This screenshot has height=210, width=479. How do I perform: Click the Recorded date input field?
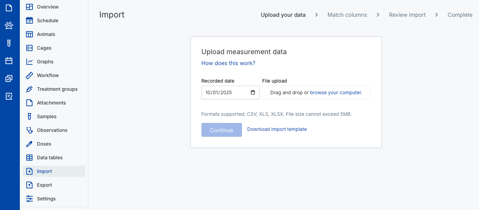[226, 92]
